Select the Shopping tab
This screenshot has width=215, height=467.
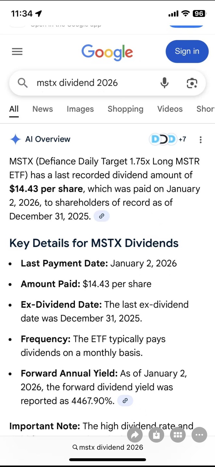click(125, 109)
